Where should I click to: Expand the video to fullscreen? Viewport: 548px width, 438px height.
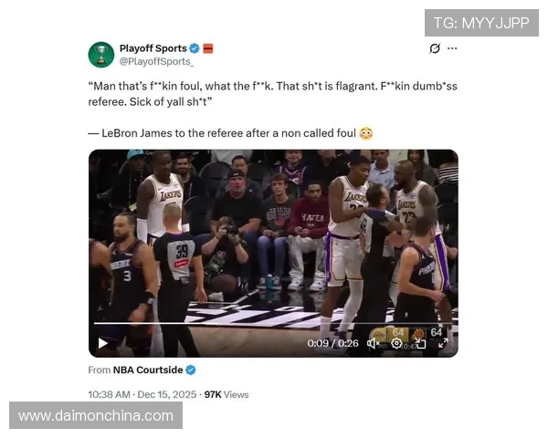443,343
